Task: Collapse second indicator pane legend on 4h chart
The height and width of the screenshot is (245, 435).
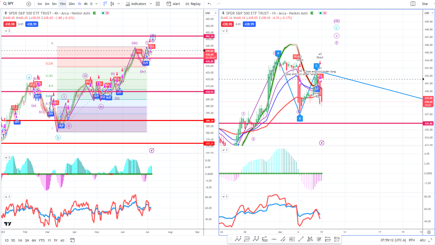Action: point(7,197)
